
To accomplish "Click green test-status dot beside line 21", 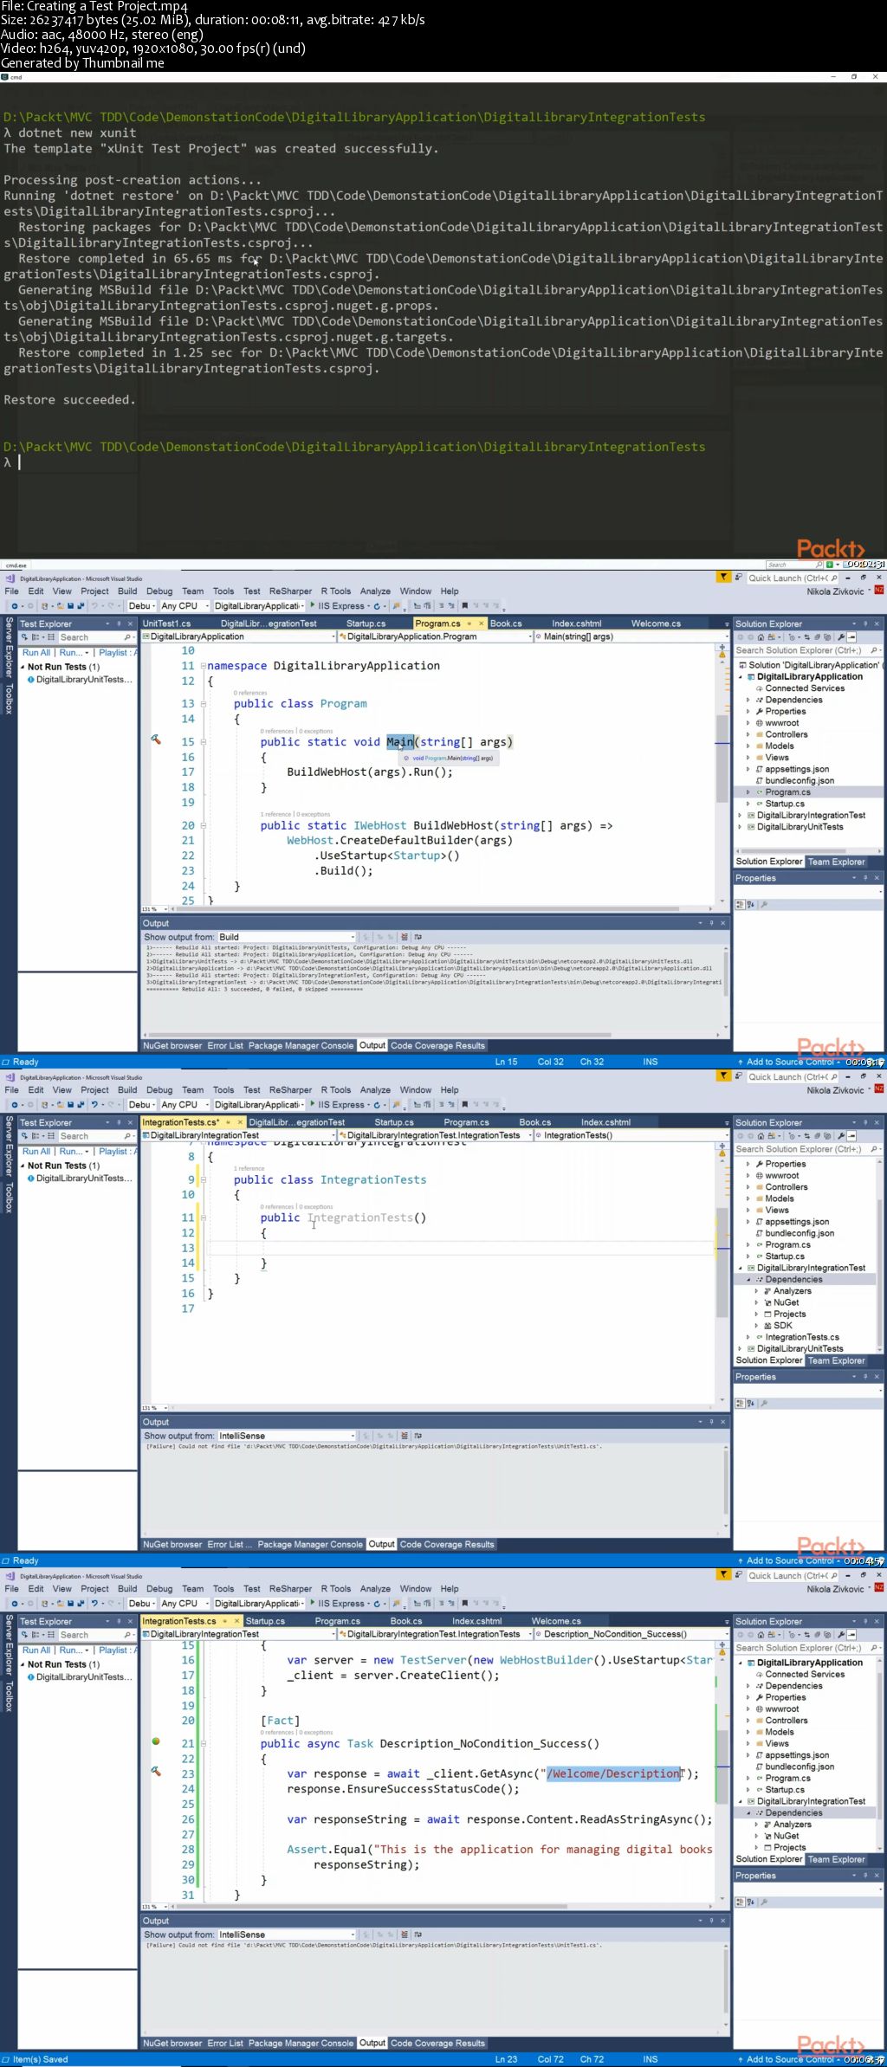I will pyautogui.click(x=156, y=1741).
